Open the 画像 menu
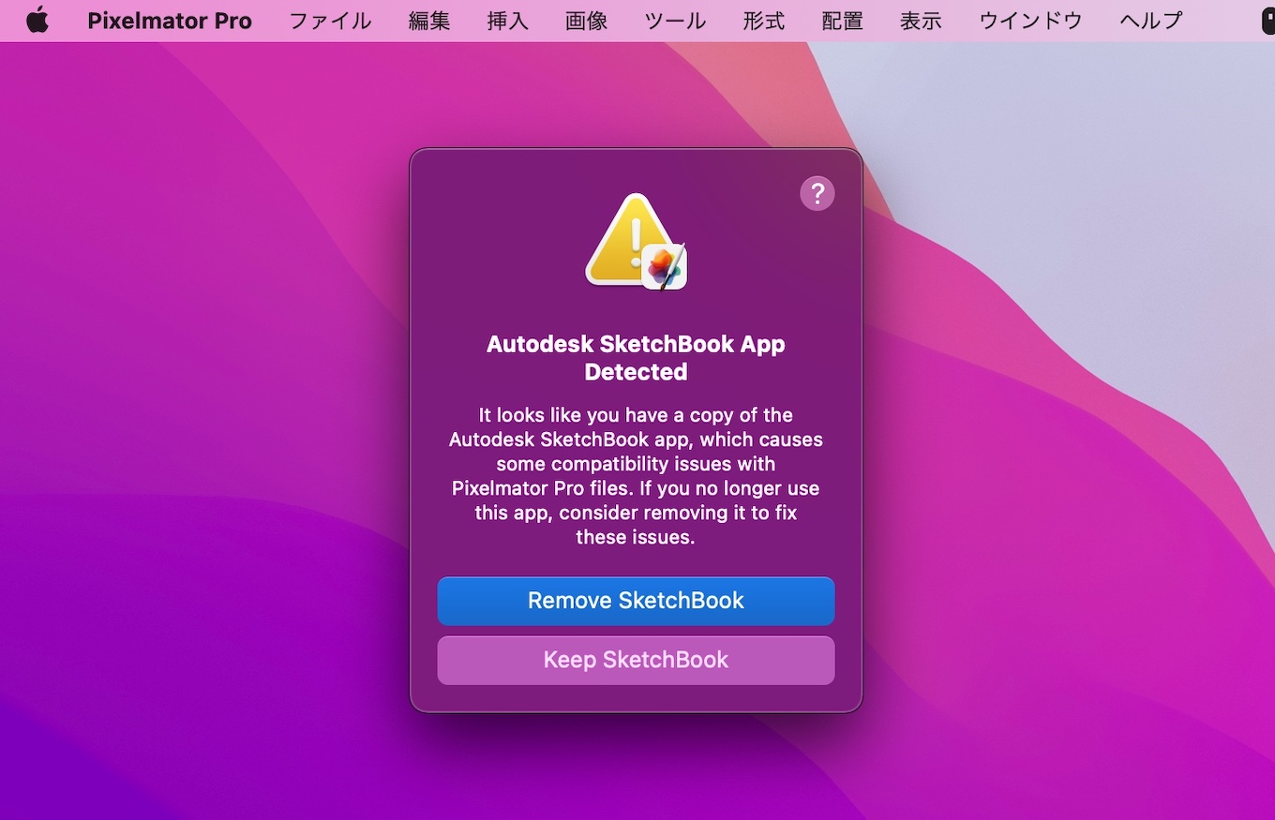1275x820 pixels. 587,21
